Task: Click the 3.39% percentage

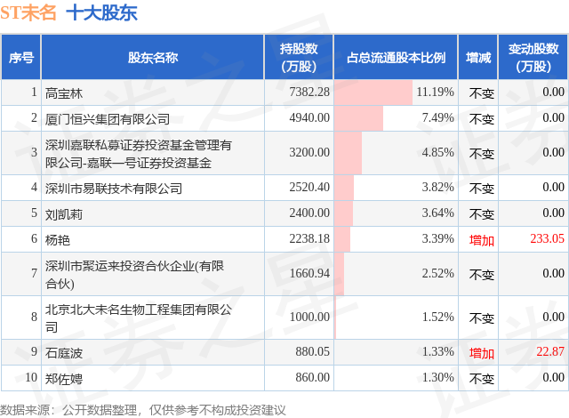Action: click(x=438, y=238)
